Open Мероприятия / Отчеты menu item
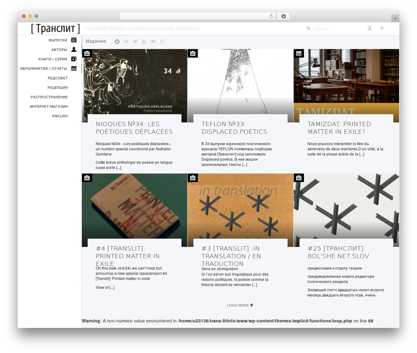417x353 pixels. point(44,69)
